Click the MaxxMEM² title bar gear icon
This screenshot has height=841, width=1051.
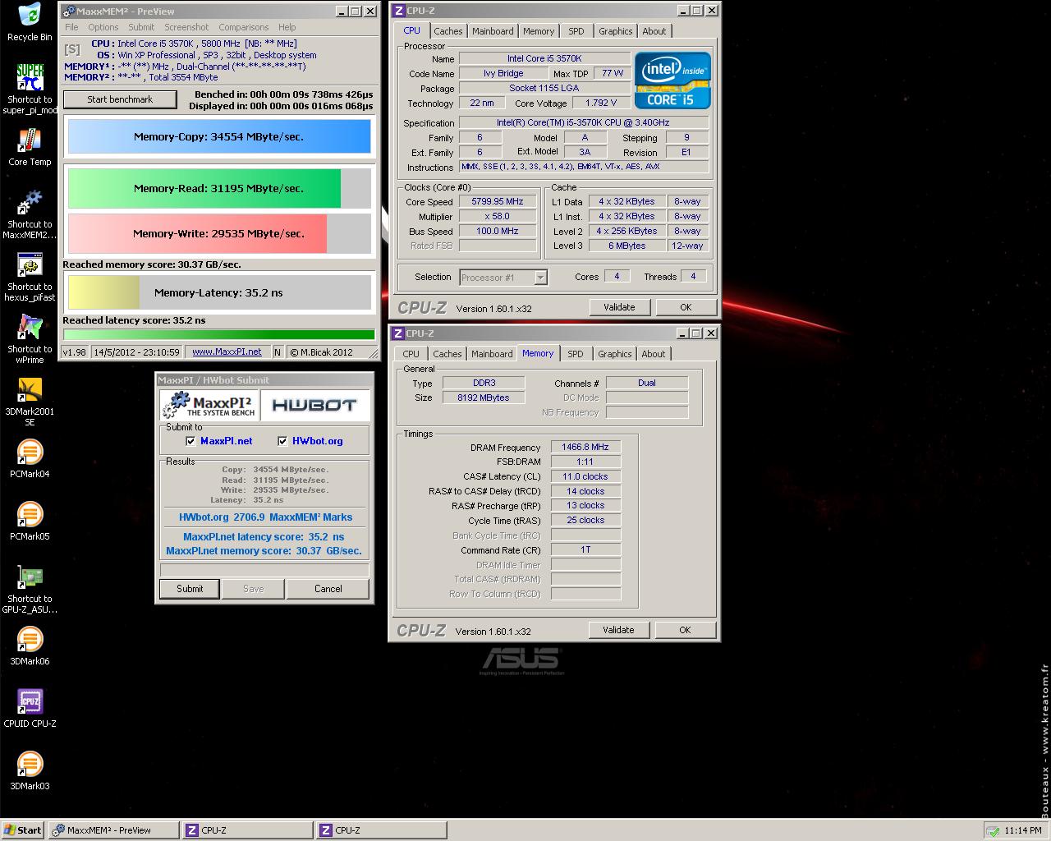point(67,11)
